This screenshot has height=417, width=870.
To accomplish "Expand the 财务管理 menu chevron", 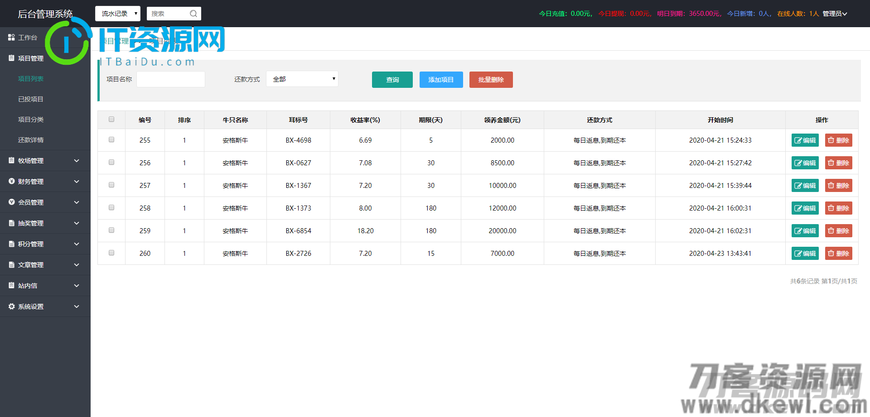I will (77, 182).
